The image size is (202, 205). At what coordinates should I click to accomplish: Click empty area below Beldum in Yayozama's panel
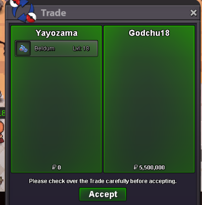(56, 110)
